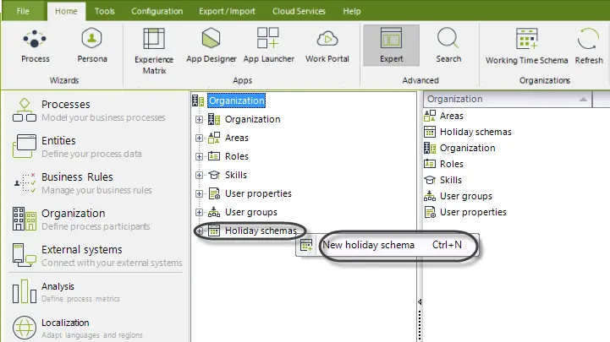Sort list by Organization column header

pyautogui.click(x=508, y=99)
